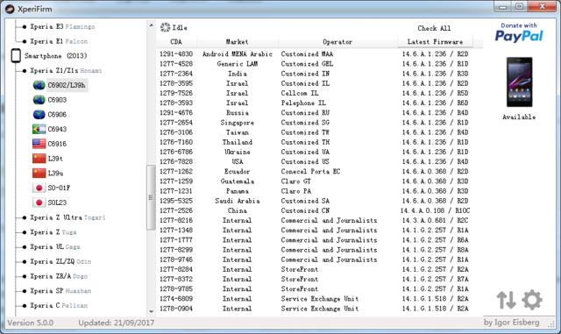This screenshot has height=334, width=561.
Task: Sort by the CDA column header
Action: click(x=176, y=42)
